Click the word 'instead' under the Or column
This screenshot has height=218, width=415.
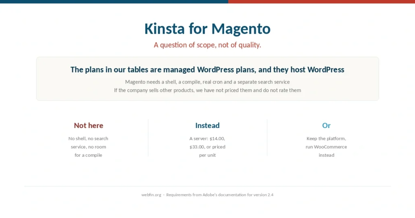(x=326, y=155)
